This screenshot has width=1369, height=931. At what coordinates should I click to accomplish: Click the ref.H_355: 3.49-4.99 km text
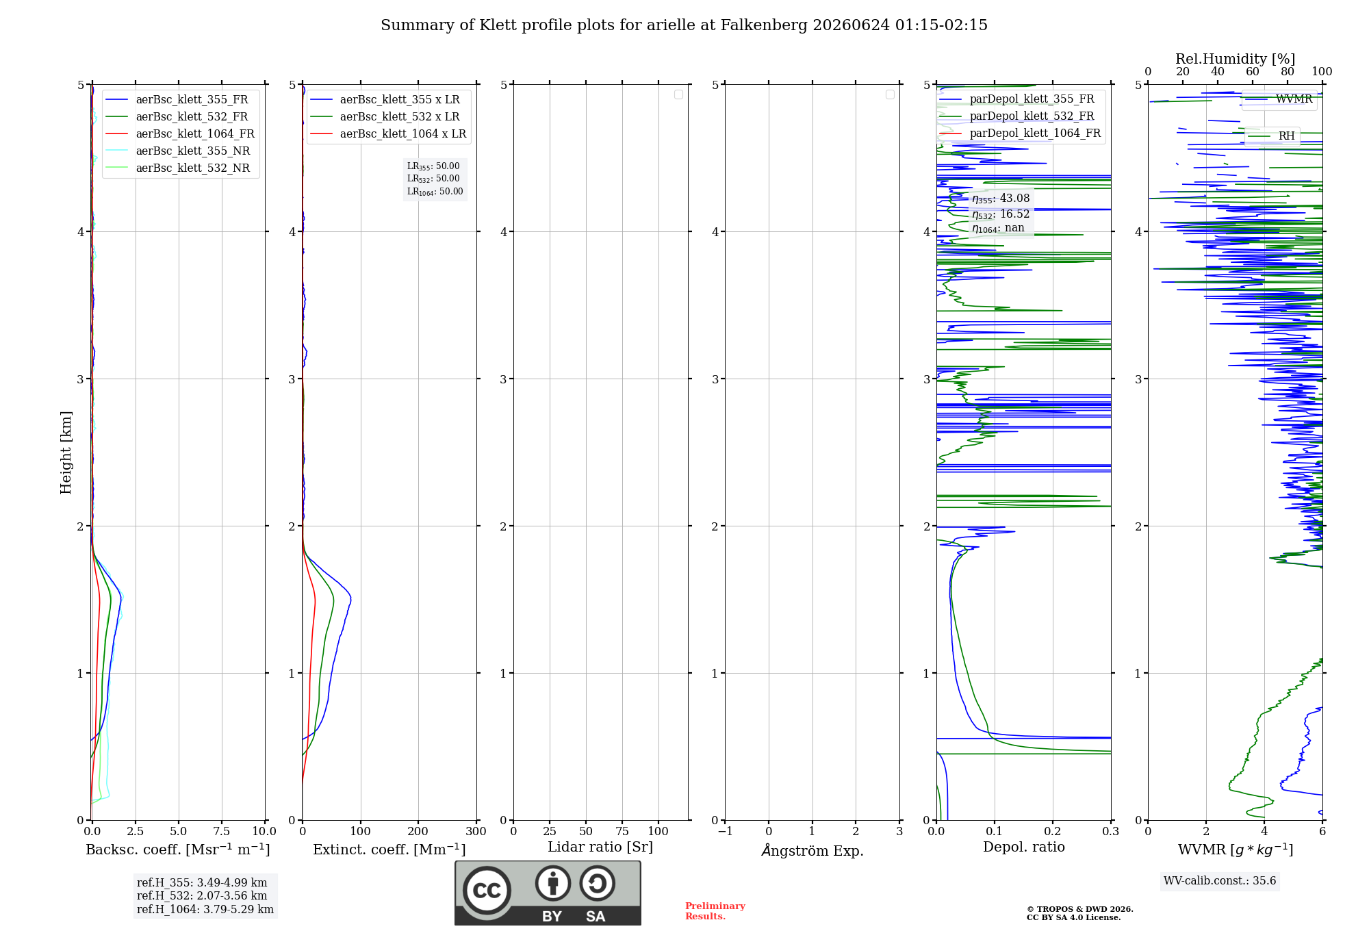(x=202, y=883)
